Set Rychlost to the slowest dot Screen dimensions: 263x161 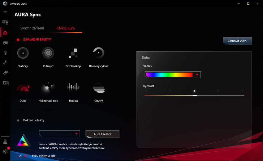146,91
